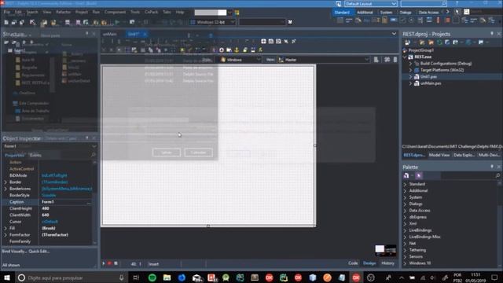
Task: Click the play macro button in status bar
Action: point(103,263)
